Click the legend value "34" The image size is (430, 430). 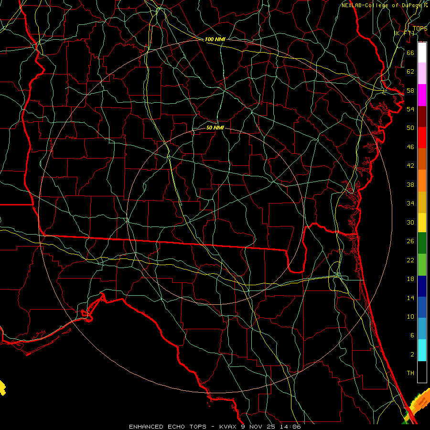tap(410, 204)
